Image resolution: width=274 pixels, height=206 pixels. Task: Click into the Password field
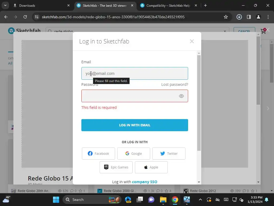click(135, 96)
